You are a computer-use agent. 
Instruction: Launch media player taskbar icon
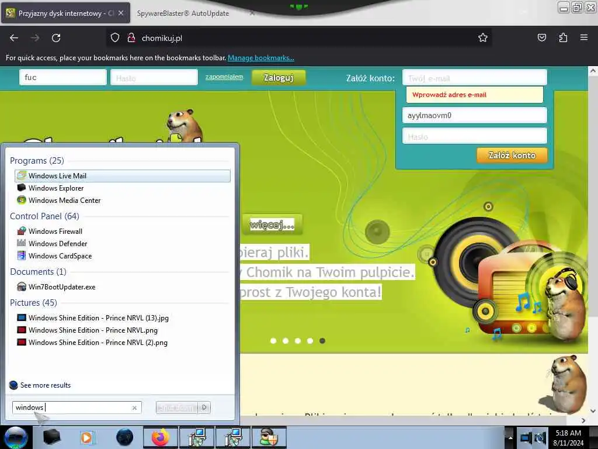coord(87,437)
